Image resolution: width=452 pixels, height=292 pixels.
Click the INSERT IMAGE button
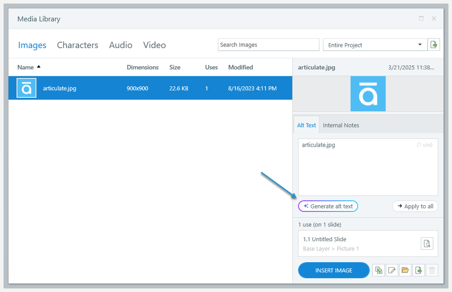[334, 270]
